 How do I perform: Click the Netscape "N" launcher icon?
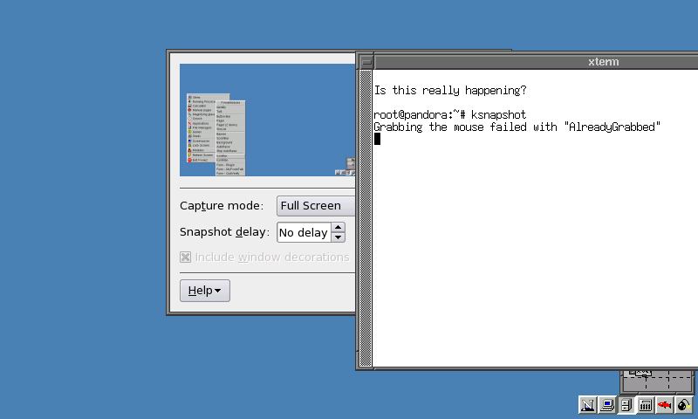[587, 405]
